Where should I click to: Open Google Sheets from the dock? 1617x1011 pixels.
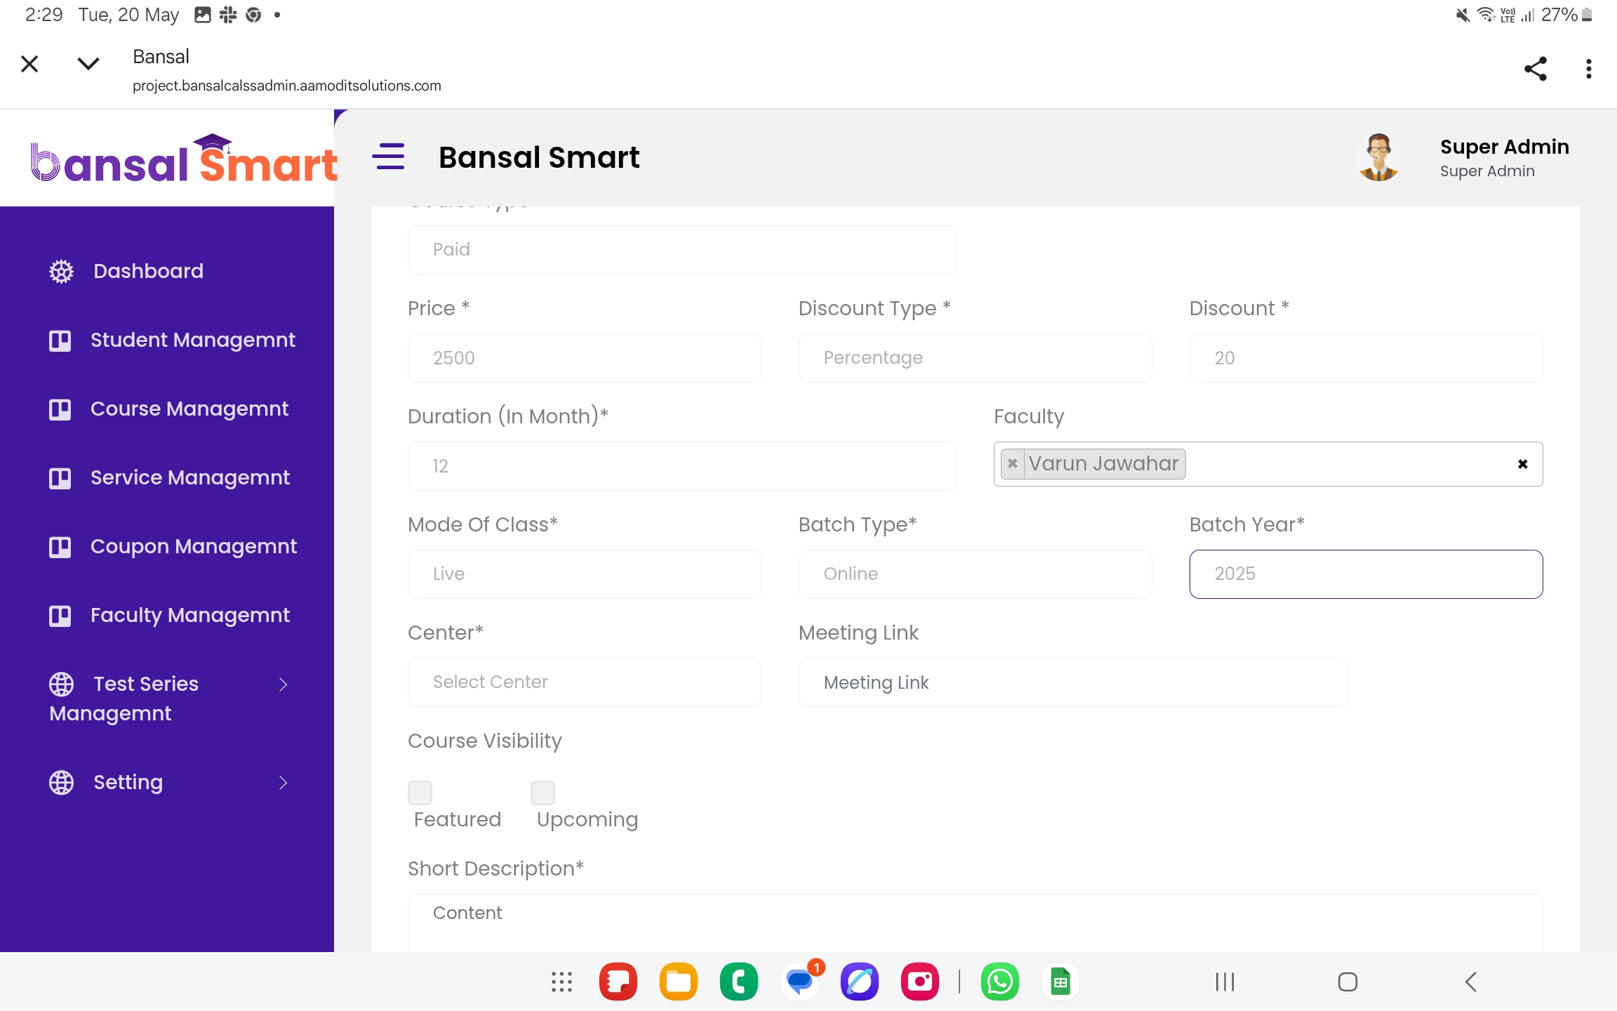pyautogui.click(x=1060, y=982)
